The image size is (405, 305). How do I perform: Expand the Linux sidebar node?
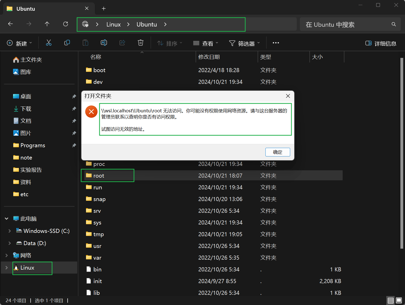[x=7, y=268]
